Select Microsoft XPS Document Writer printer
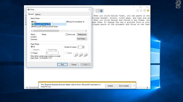The image size is (183, 102). click(x=45, y=27)
